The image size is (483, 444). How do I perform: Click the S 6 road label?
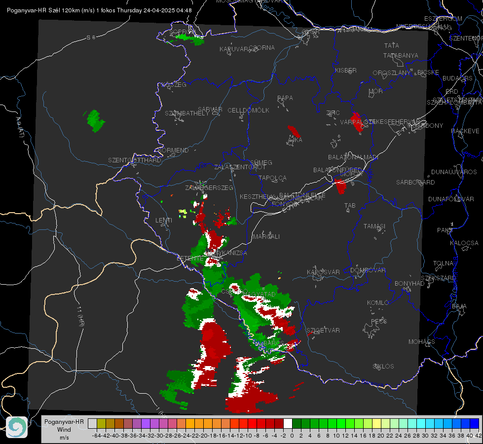pos(91,37)
